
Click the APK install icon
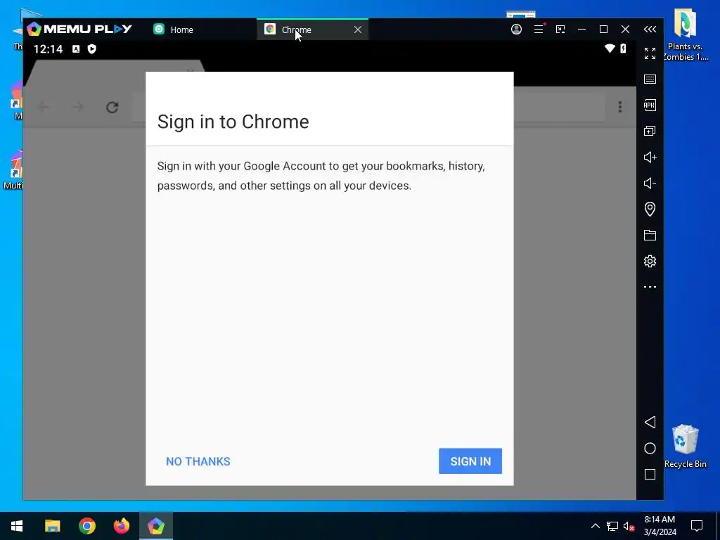point(650,105)
